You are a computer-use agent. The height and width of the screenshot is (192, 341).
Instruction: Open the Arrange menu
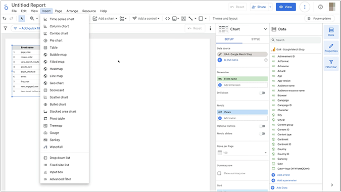pos(72,11)
